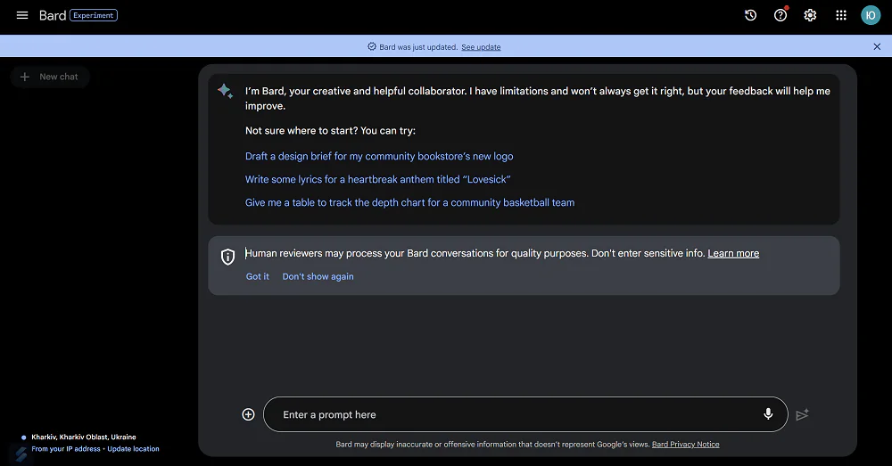Image resolution: width=892 pixels, height=466 pixels.
Task: Choose the Lovesick lyrics suggestion
Action: 377,180
